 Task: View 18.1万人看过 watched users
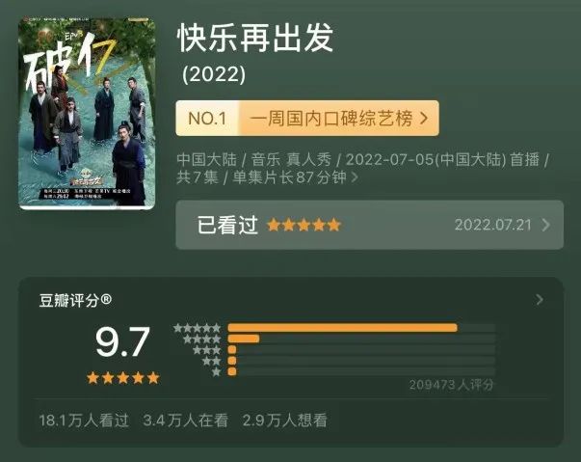[84, 421]
